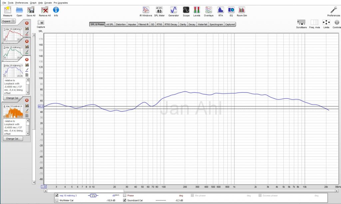Switch to RT60 Decay tab
The height and width of the screenshot is (204, 341).
(171, 25)
